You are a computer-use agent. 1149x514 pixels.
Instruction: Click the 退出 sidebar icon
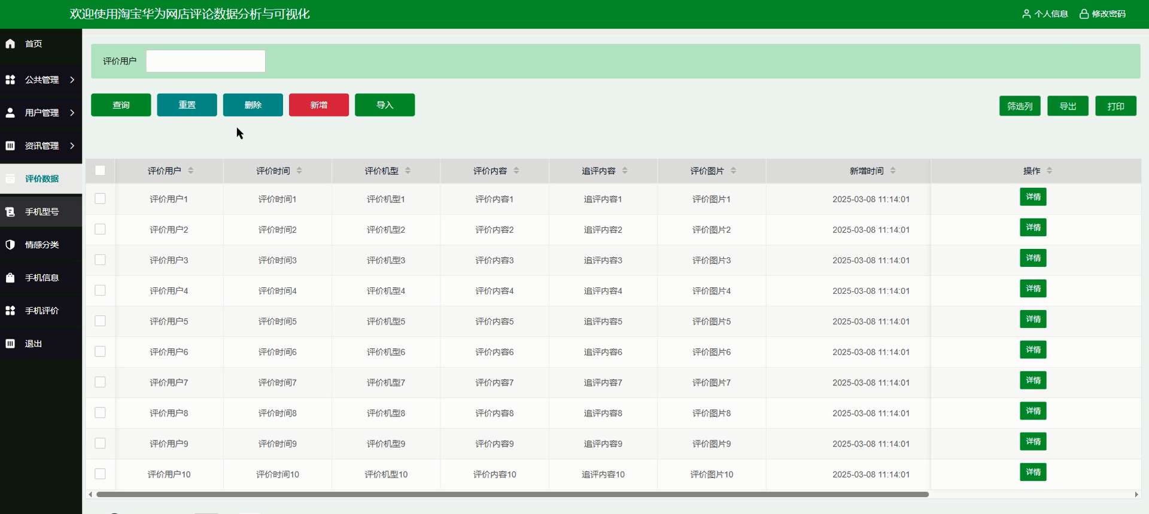(10, 343)
